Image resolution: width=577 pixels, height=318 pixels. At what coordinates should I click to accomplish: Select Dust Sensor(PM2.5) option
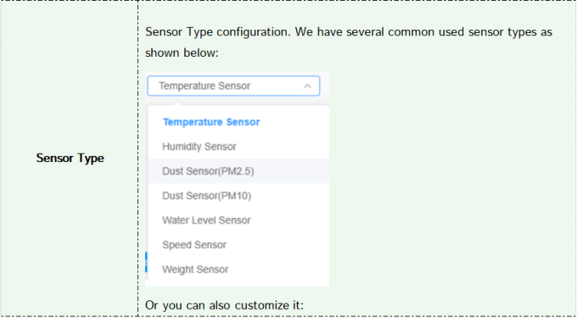click(x=238, y=171)
